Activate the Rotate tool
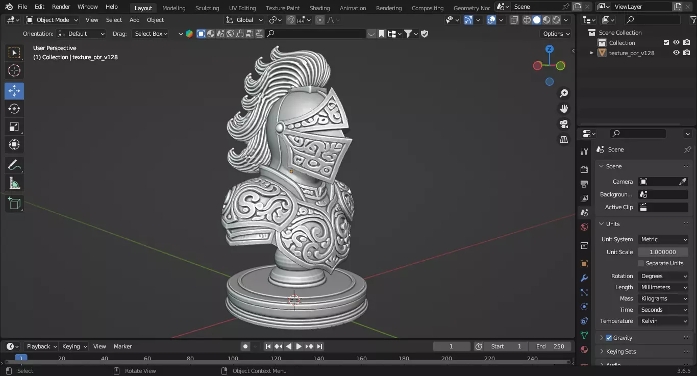 pyautogui.click(x=14, y=109)
